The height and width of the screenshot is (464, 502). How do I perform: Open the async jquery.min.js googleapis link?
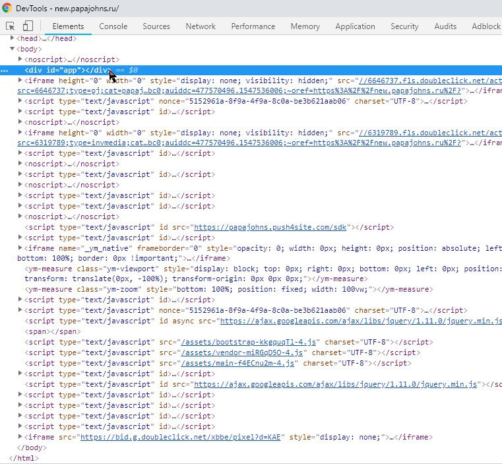361,321
